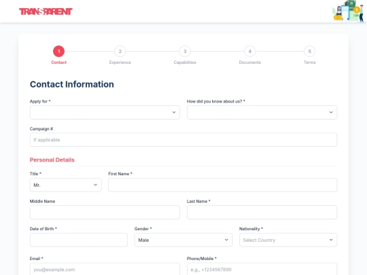Screen dimensions: 367x275
Task: Click the Personal Details section heading
Action: tap(52, 160)
